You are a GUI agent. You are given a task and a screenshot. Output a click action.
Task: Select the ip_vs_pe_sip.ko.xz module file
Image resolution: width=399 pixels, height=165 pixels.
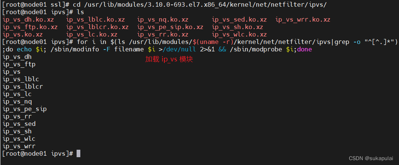(170, 27)
